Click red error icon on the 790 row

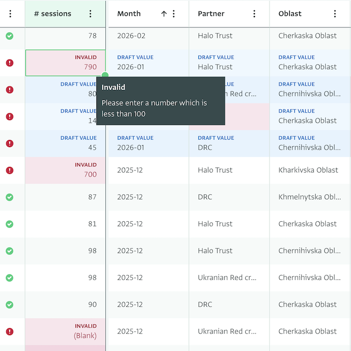(9, 63)
